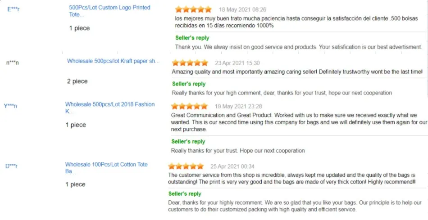Image resolution: width=428 pixels, height=220 pixels.
Task: Click reviewer name Y***n
Action: point(10,106)
